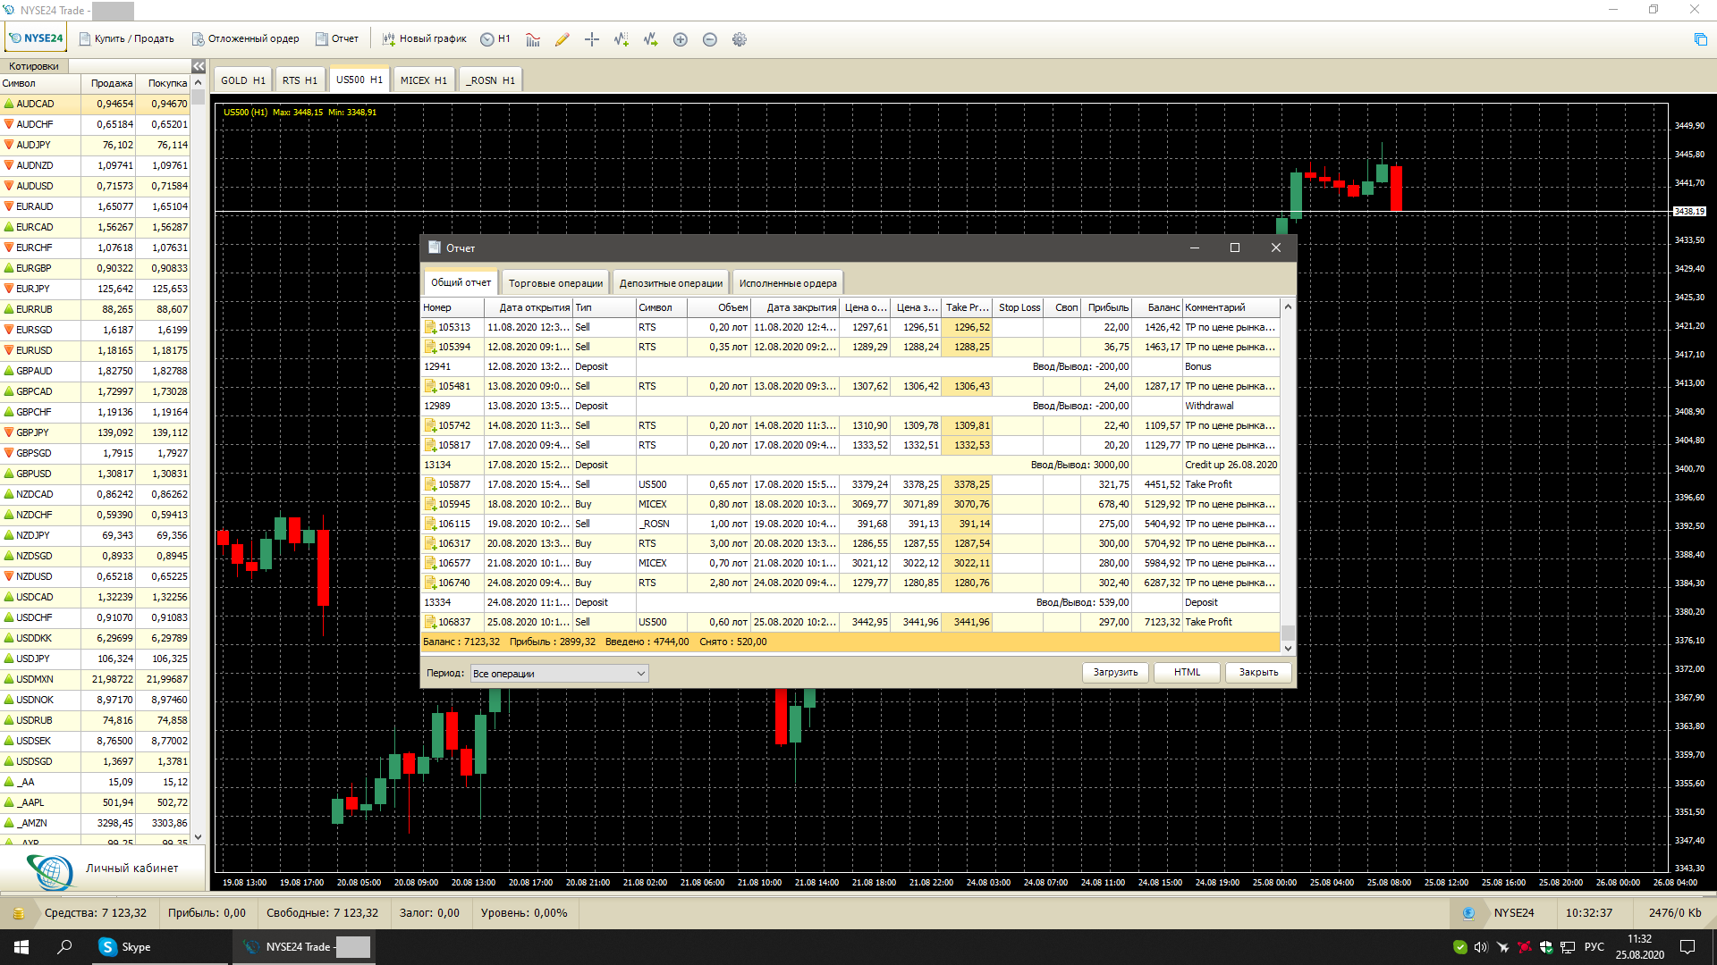Click the windows arrangement icon at top right
Viewport: 1717px width, 965px height.
click(x=1700, y=39)
